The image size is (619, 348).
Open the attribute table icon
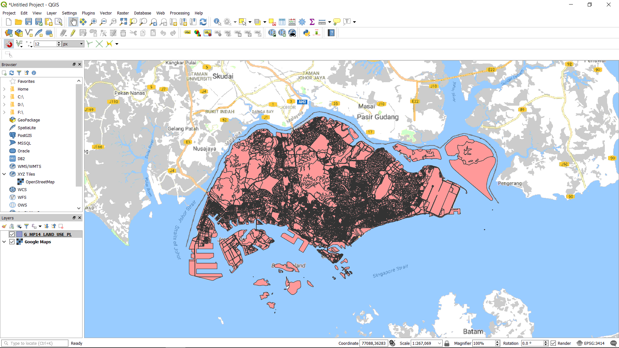pyautogui.click(x=282, y=22)
